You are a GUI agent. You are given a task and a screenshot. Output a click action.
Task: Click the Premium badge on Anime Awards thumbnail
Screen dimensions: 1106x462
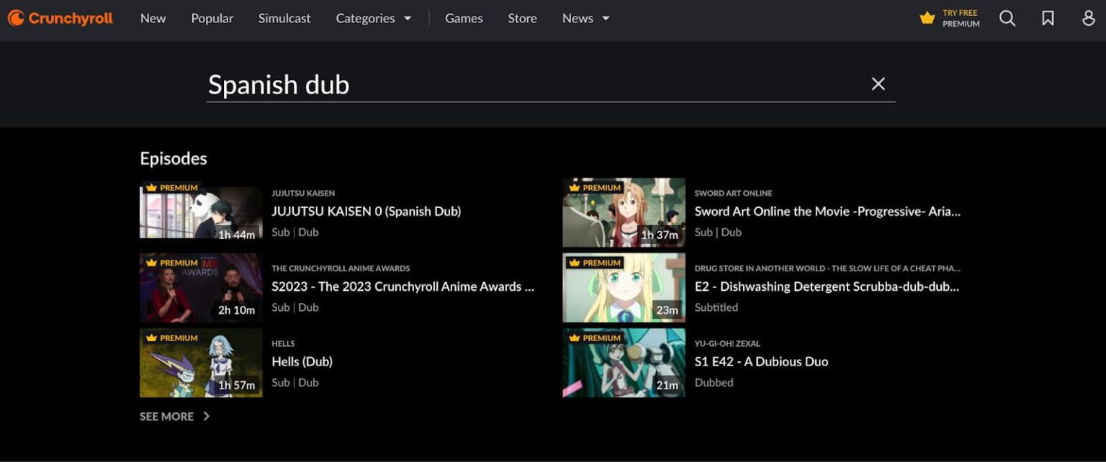click(171, 263)
